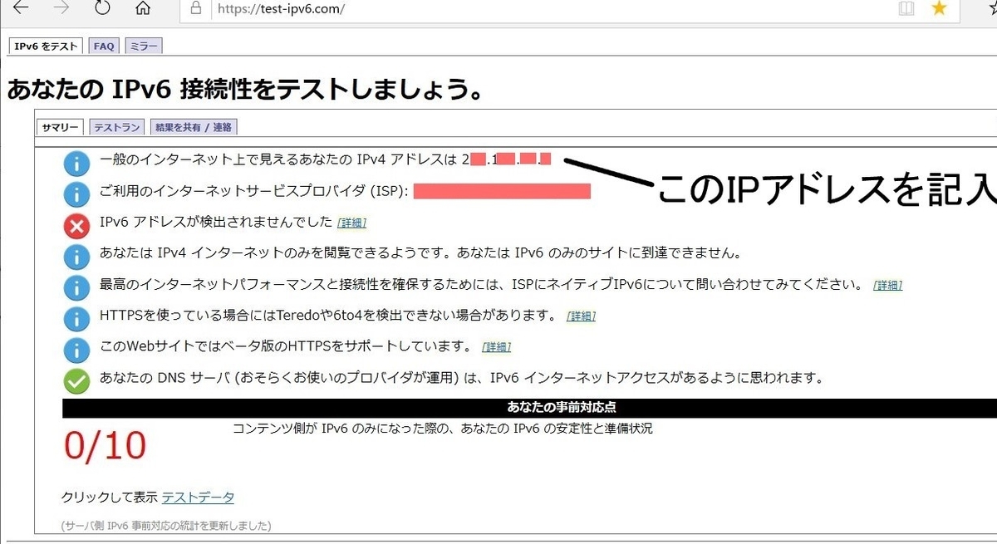
Task: Open 詳細 link after IPv6 アドレスが検出されません
Action: [x=352, y=223]
